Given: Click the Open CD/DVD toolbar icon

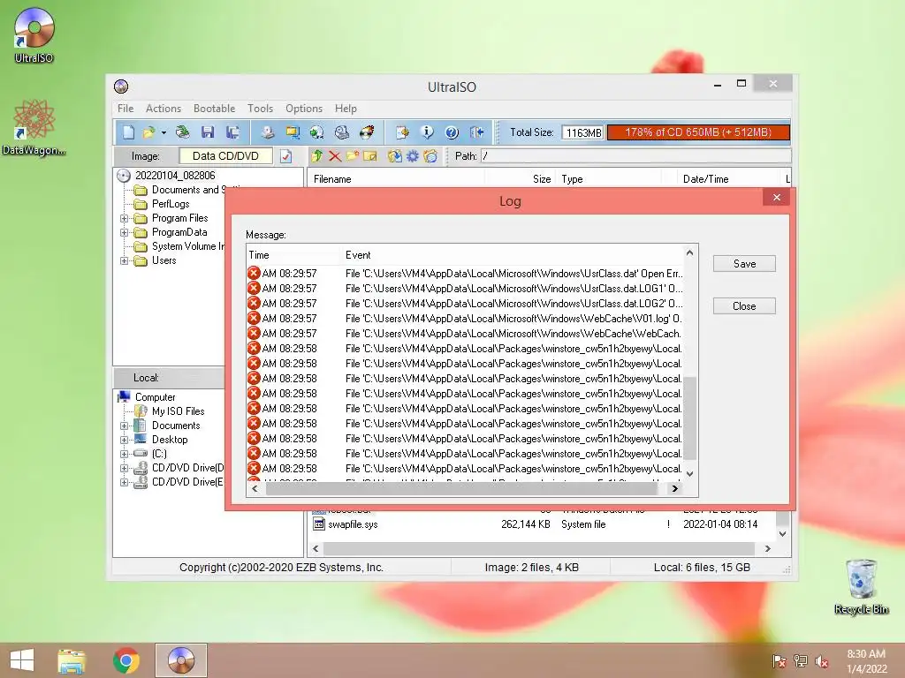Looking at the screenshot, I should 182,132.
